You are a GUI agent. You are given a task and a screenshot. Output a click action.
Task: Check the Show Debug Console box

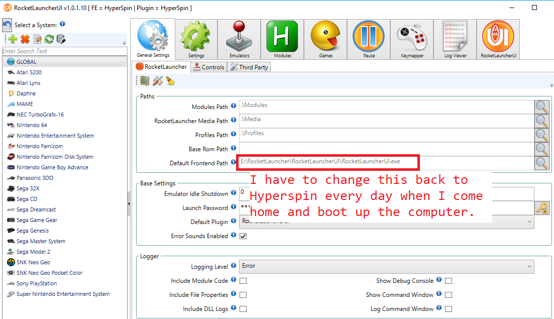coord(449,281)
